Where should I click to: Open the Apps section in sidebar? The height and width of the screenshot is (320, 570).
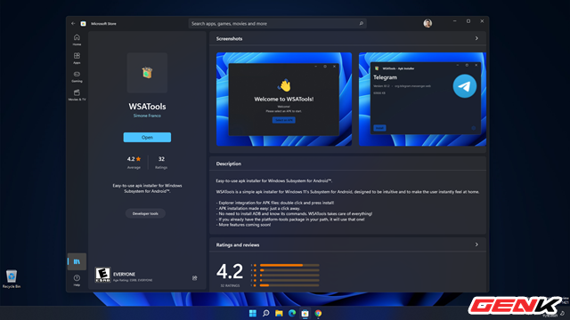(x=77, y=58)
